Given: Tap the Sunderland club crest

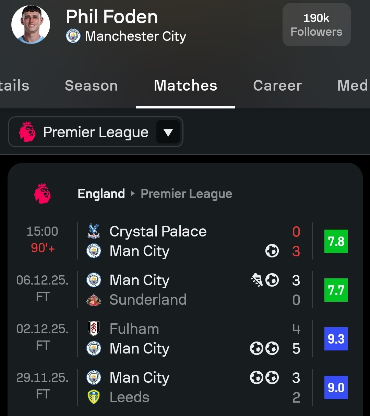Looking at the screenshot, I should click(x=94, y=300).
